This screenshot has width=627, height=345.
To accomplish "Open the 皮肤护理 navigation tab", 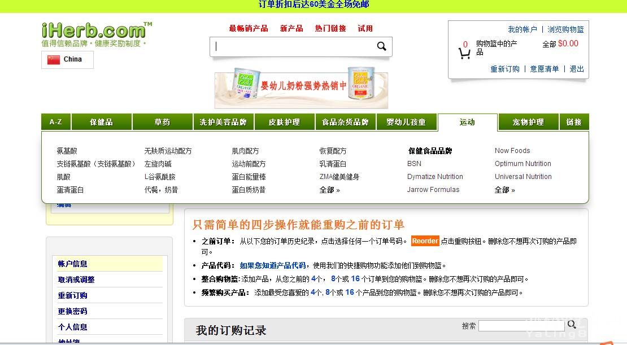I will [x=284, y=122].
